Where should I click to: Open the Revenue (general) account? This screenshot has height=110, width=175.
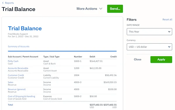pos(17,89)
